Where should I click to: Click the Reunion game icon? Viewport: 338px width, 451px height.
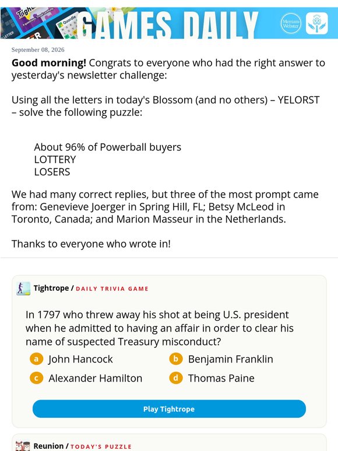tap(23, 446)
